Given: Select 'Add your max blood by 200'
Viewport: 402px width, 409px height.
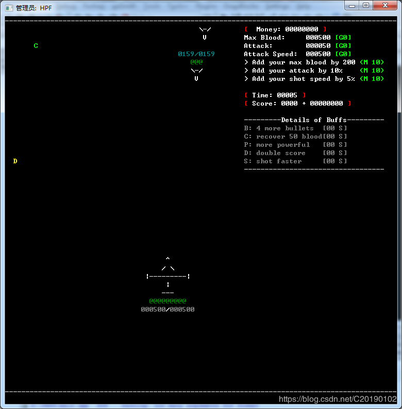Looking at the screenshot, I should click(314, 62).
